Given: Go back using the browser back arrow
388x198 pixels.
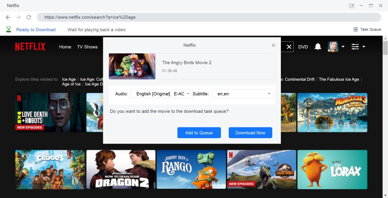Looking at the screenshot, I should (8, 17).
